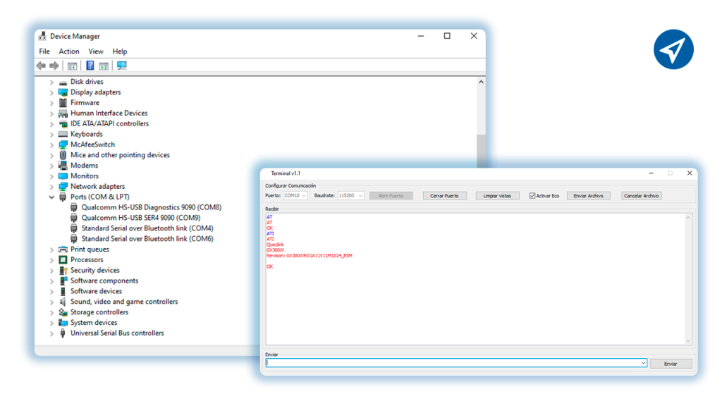Click the System devices category icon

pos(63,323)
